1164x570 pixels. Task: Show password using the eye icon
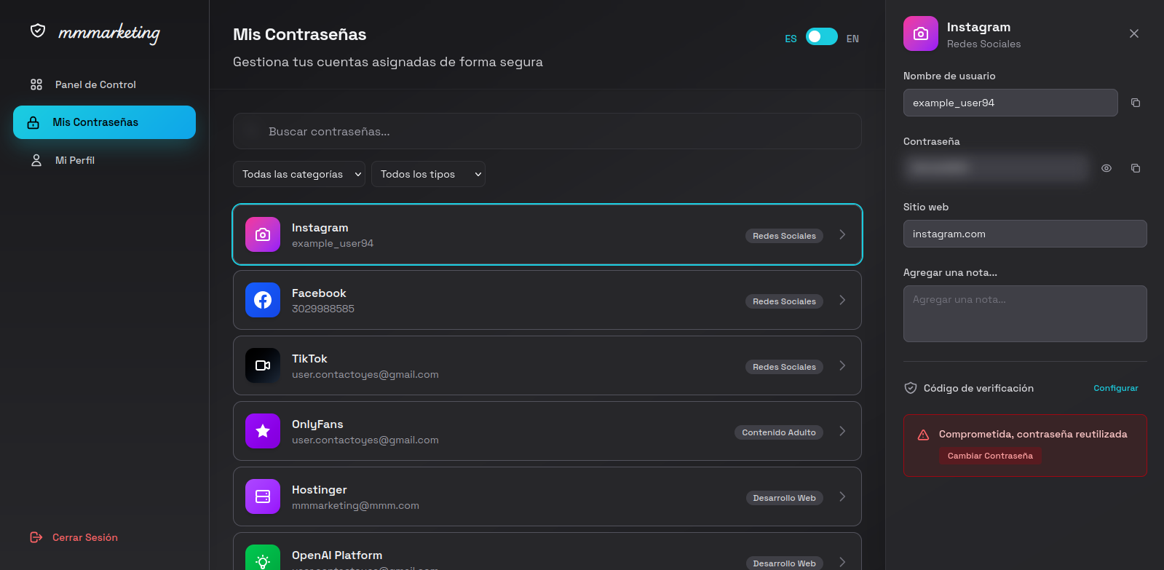coord(1106,168)
